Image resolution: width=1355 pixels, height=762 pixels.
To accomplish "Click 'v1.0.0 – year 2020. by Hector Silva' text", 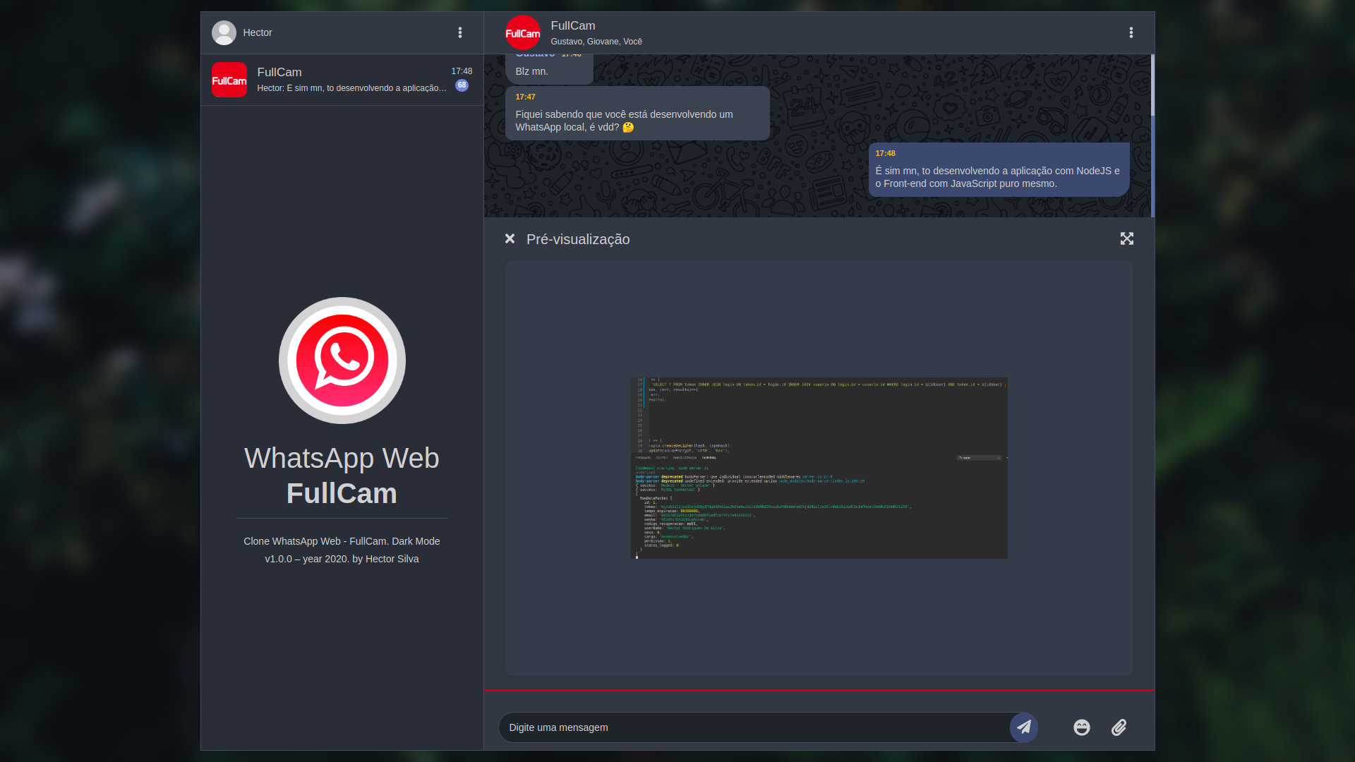I will [x=342, y=559].
